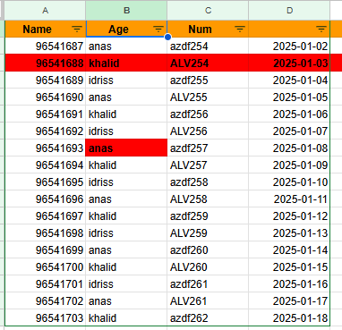
Task: Select the Name header cell
Action: (x=45, y=29)
